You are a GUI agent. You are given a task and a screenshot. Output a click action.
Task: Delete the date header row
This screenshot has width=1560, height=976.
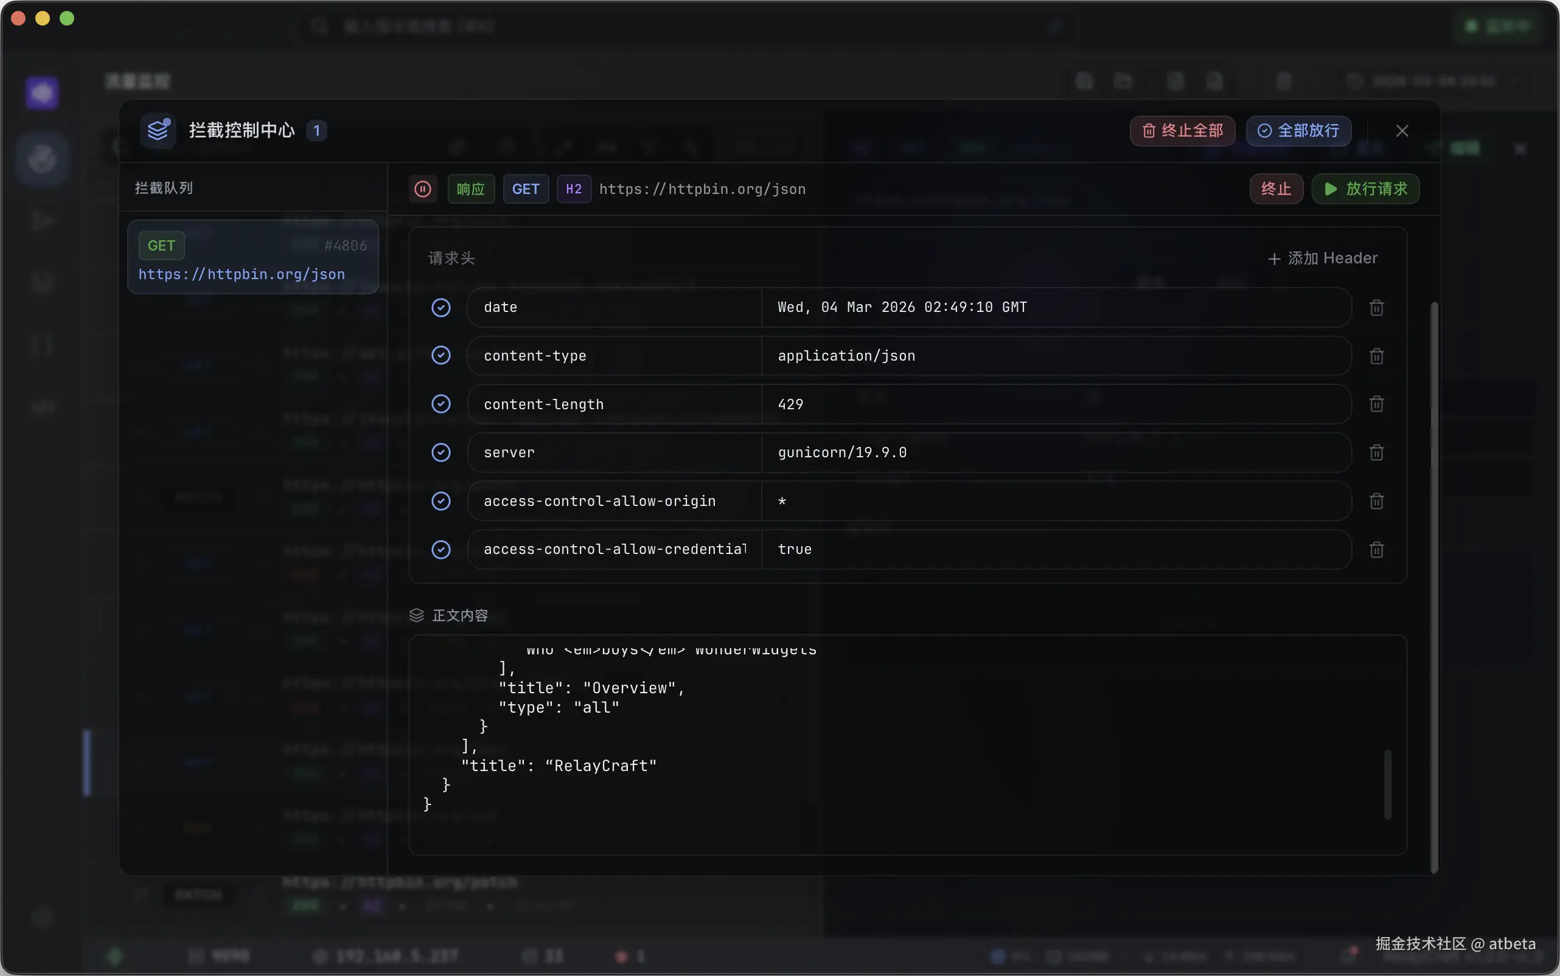coord(1376,307)
